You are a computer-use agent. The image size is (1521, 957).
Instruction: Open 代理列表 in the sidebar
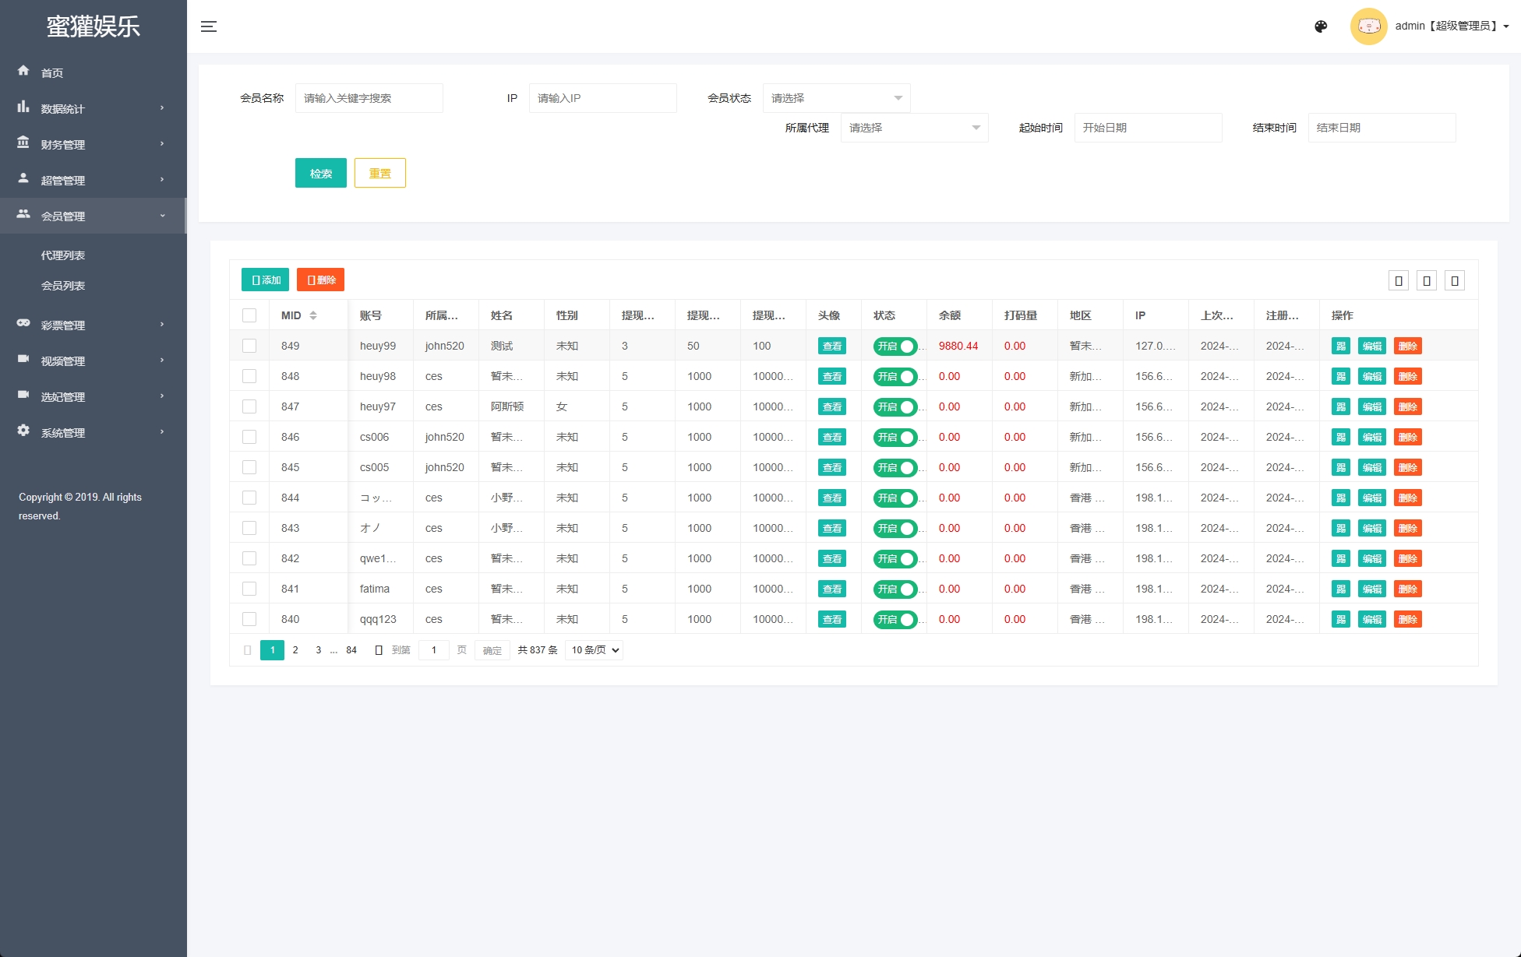[x=63, y=255]
